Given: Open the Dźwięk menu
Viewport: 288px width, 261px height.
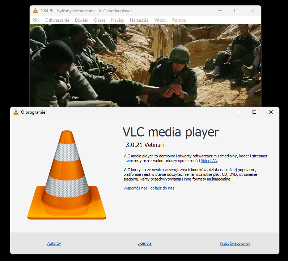Looking at the screenshot, I should point(81,20).
